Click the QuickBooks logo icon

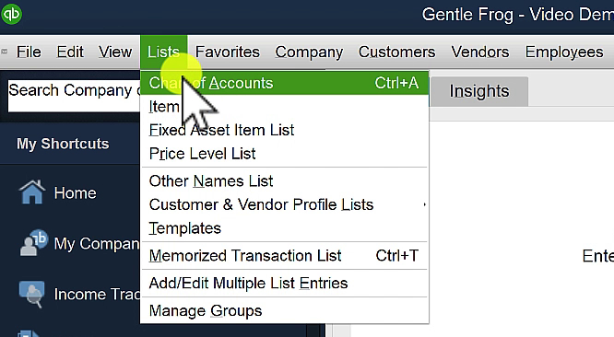pos(11,14)
